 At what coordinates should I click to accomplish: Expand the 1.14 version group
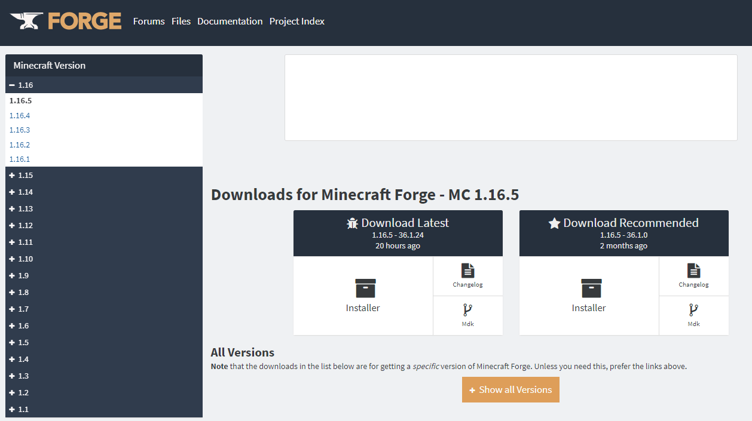(104, 192)
